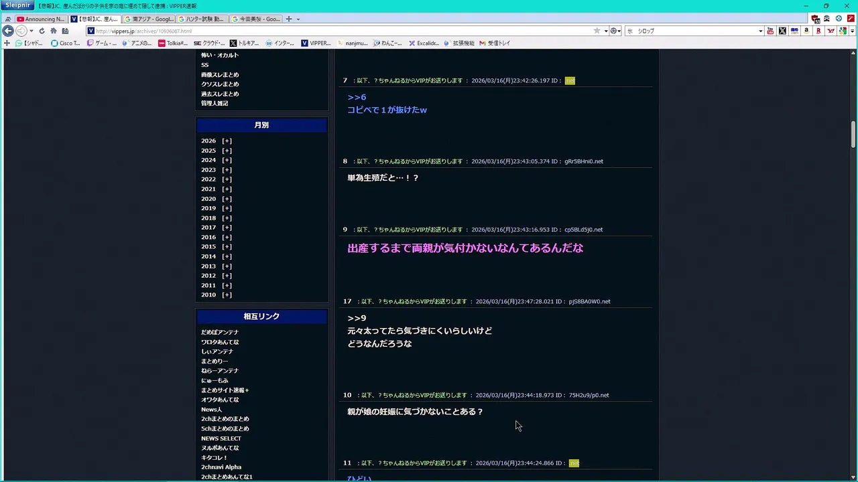
Task: Add bookmark with plus icon on bookmarks bar
Action: (7, 43)
